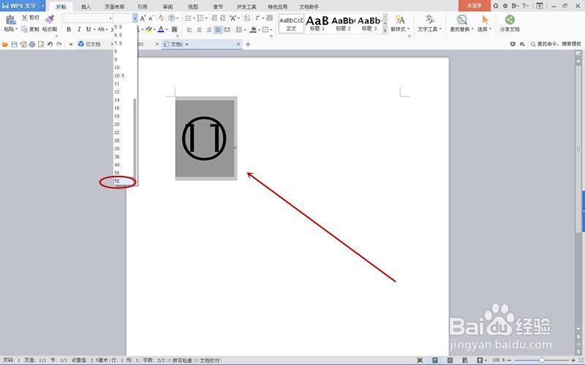Adjust the zoom slider handle
Screen dimensions: 585x365
[542, 360]
